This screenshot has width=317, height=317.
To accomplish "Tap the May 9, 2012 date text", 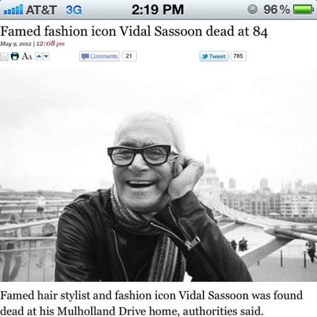I will (x=16, y=43).
